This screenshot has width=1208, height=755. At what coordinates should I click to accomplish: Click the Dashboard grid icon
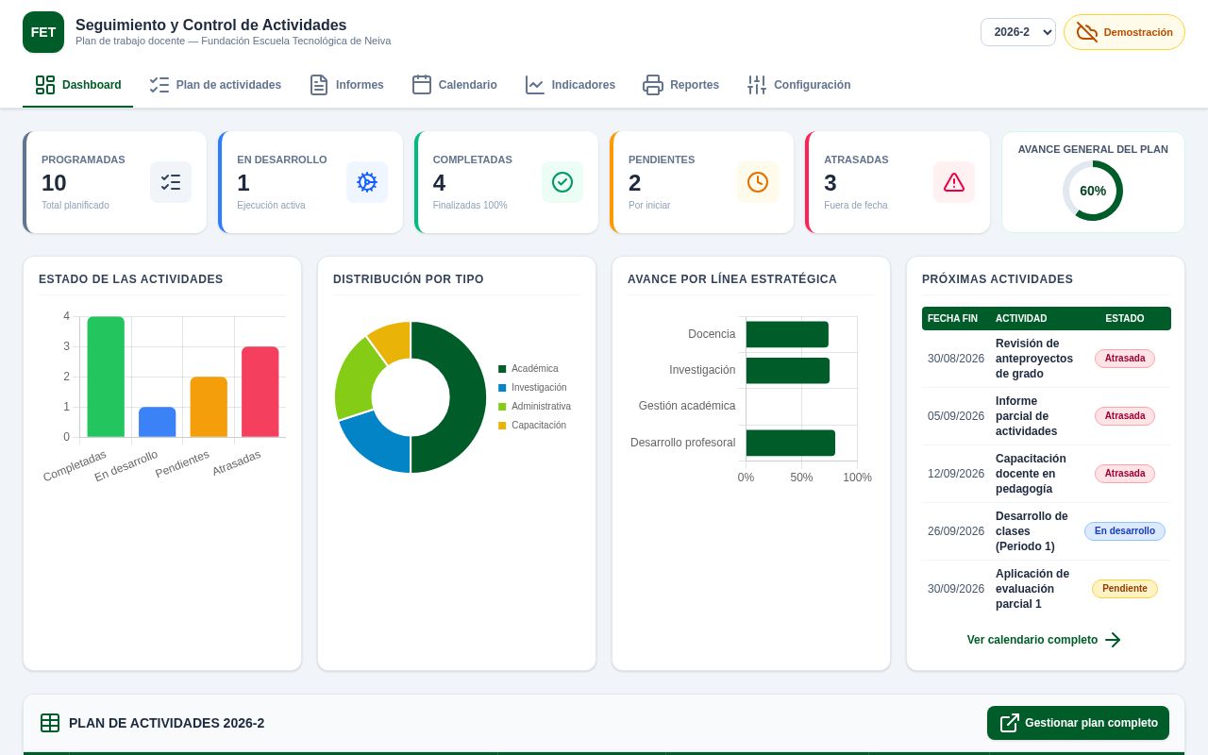pyautogui.click(x=45, y=85)
